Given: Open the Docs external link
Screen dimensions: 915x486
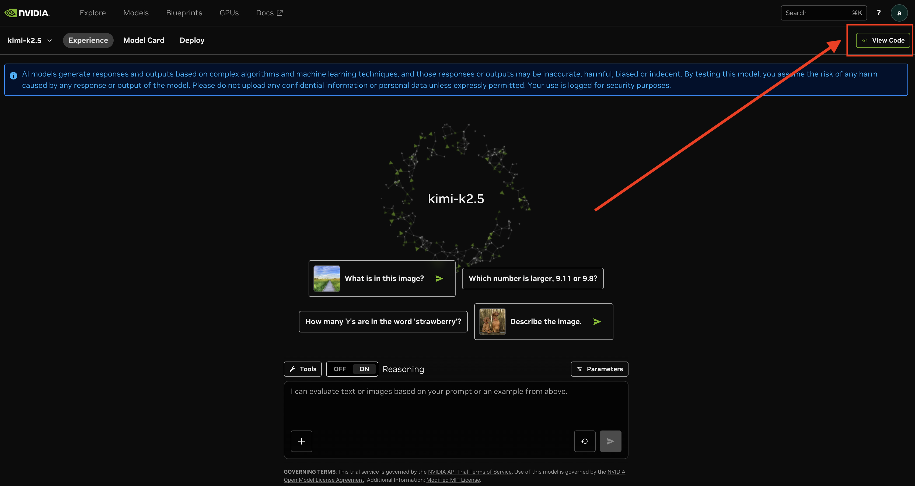Looking at the screenshot, I should [x=269, y=12].
